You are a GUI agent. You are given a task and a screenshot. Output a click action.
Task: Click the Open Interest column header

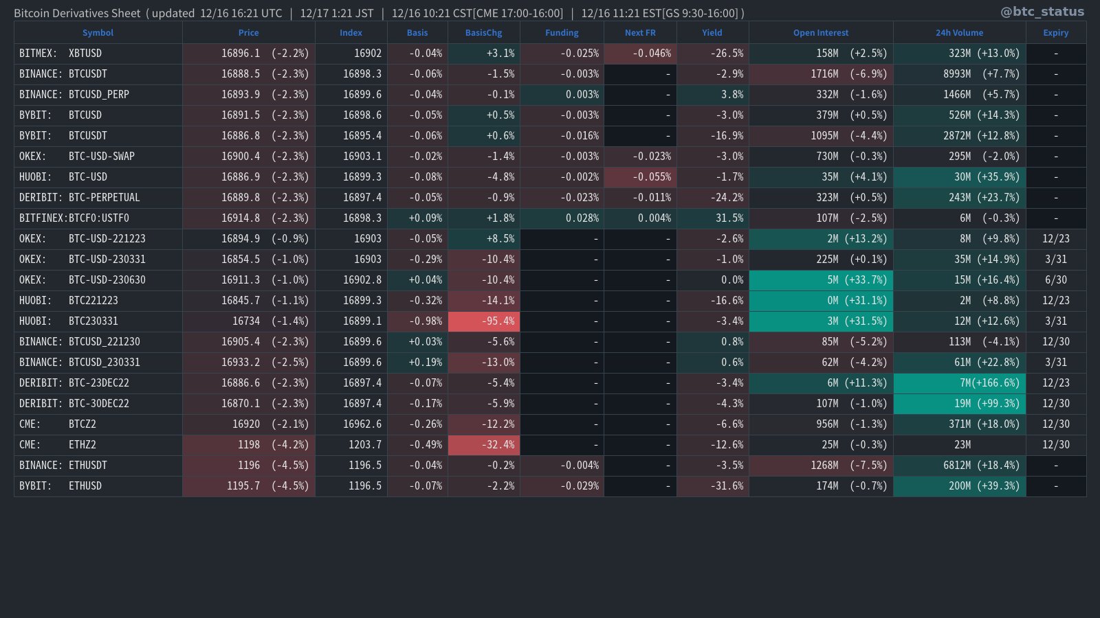pyautogui.click(x=820, y=32)
